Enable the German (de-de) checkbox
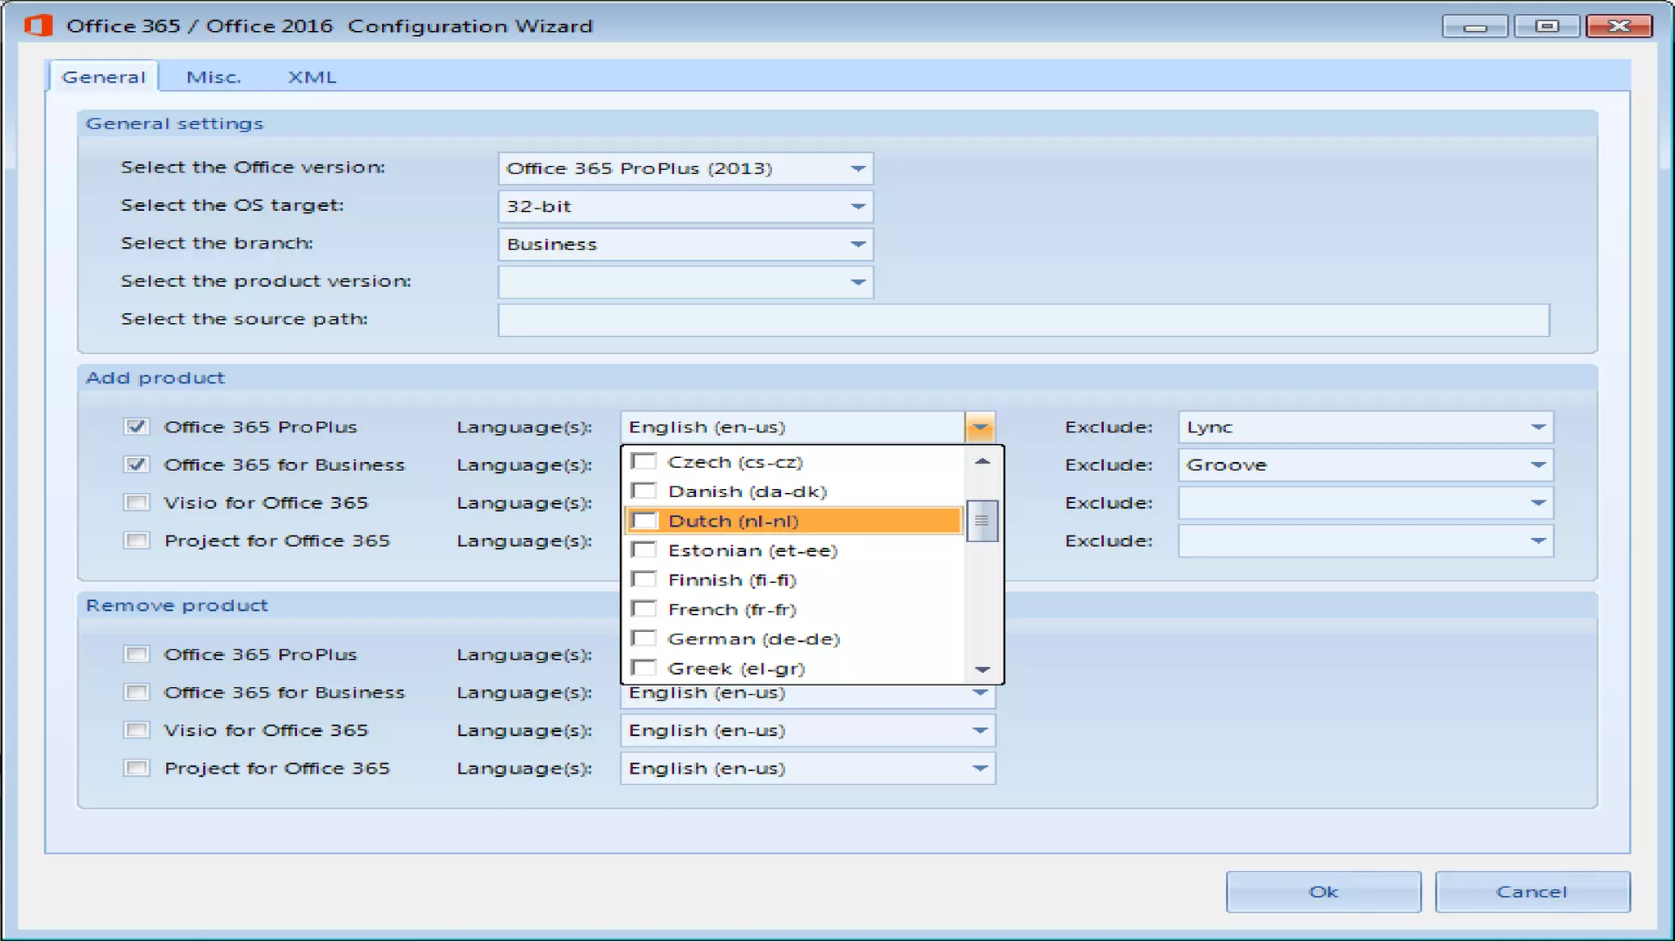Screen dimensions: 1675x942 pyautogui.click(x=645, y=639)
